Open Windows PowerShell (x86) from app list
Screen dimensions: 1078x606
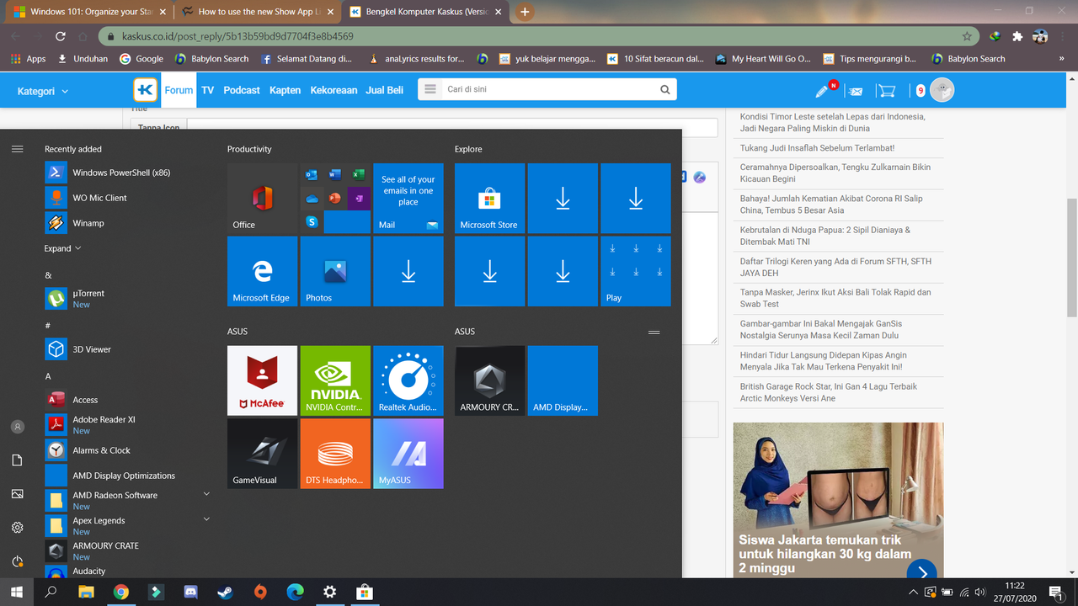(121, 173)
